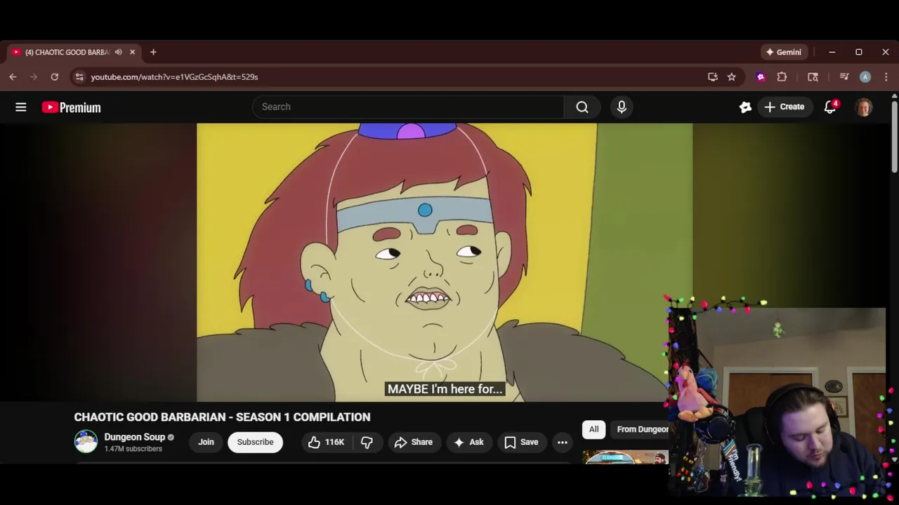Open first recommended video thumbnail
Screen dimensions: 899x505
coord(625,457)
